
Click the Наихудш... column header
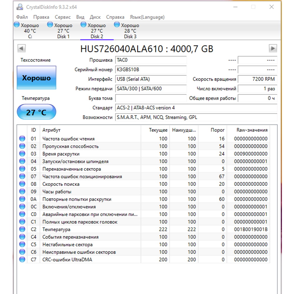(x=184, y=130)
